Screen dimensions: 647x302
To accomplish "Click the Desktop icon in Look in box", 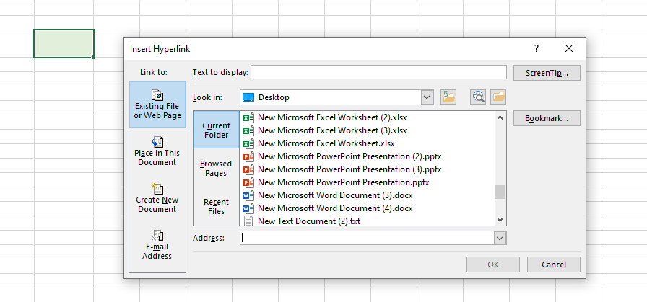I will 248,97.
